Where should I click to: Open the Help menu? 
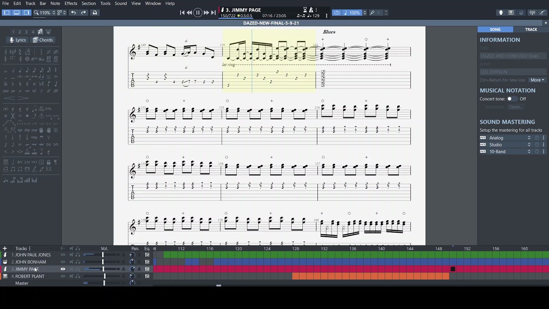click(170, 3)
